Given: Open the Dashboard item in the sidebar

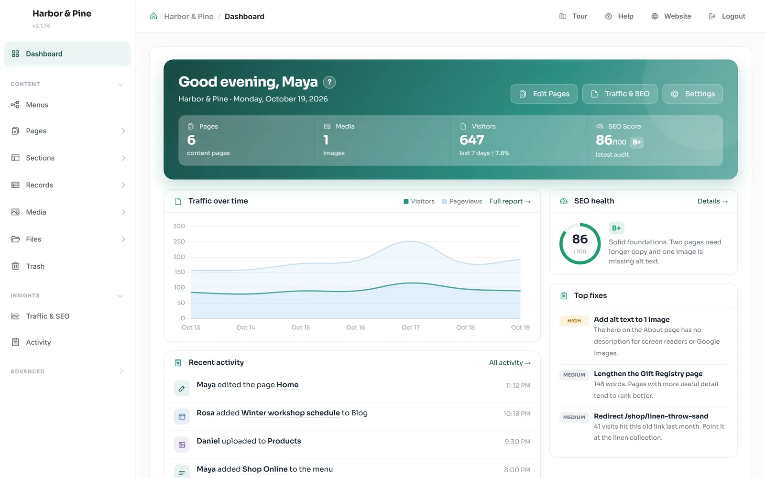Looking at the screenshot, I should click(67, 54).
